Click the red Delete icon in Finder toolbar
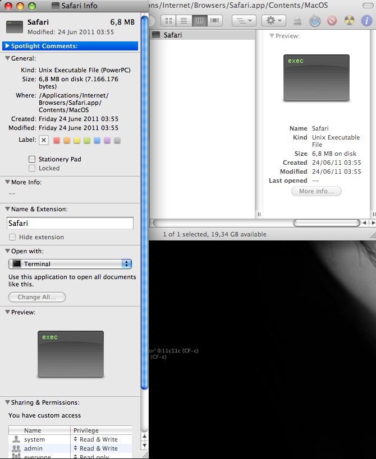The image size is (376, 459). [332, 21]
